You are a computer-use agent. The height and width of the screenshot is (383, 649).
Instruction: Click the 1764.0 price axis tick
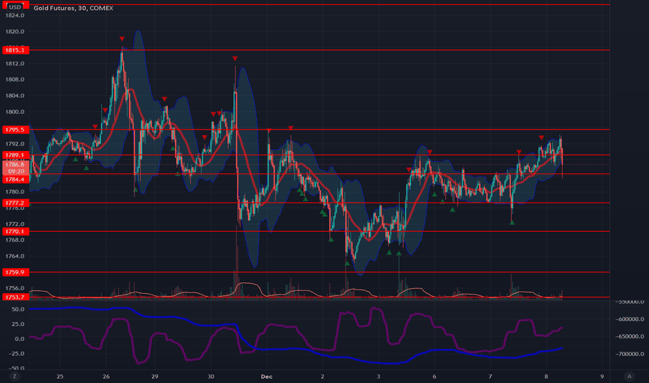point(15,256)
